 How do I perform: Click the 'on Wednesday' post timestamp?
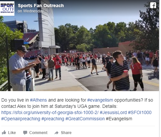tap(31, 11)
